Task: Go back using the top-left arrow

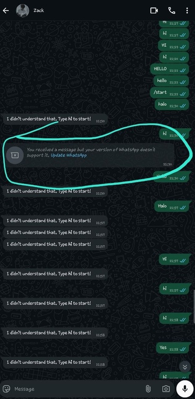Action: click(x=6, y=11)
